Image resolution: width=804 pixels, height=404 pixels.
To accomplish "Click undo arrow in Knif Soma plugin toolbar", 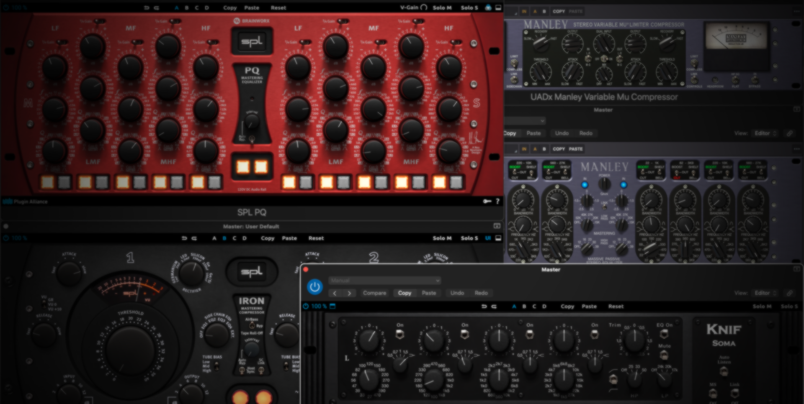I will 484,306.
